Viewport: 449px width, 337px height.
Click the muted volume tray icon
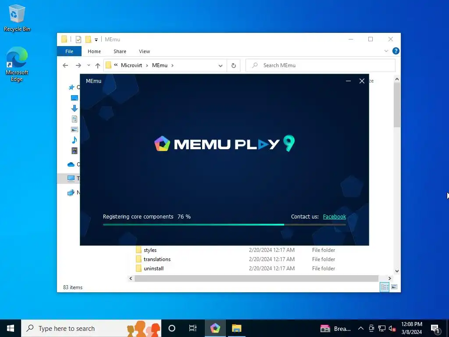pyautogui.click(x=392, y=328)
